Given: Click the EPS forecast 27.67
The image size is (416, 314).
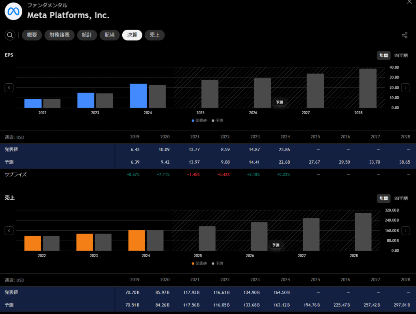Looking at the screenshot, I should 314,162.
